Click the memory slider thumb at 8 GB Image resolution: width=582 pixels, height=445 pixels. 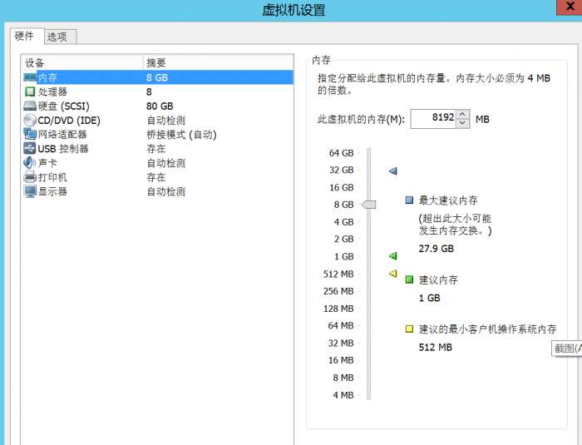369,205
